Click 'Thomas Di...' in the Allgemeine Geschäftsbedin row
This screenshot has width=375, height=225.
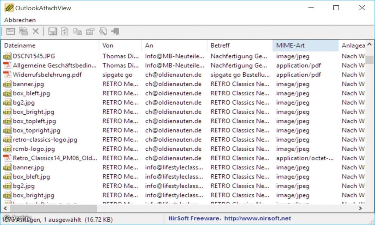coord(120,66)
